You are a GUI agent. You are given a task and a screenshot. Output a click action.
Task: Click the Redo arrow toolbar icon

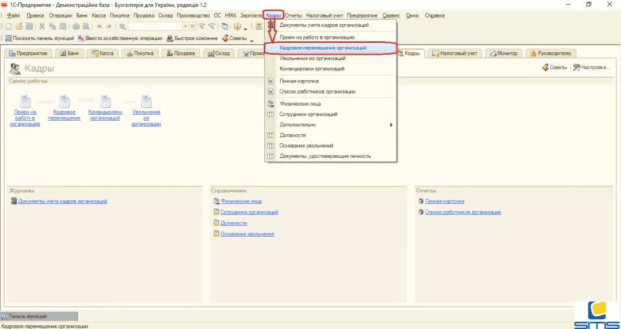point(109,27)
